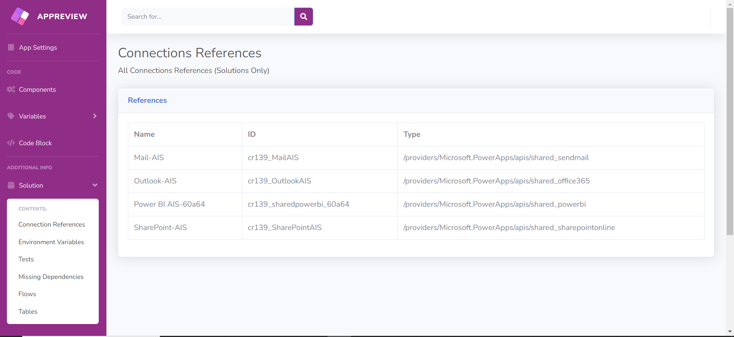Select Flows in the sidebar
The height and width of the screenshot is (337, 734).
coord(27,294)
